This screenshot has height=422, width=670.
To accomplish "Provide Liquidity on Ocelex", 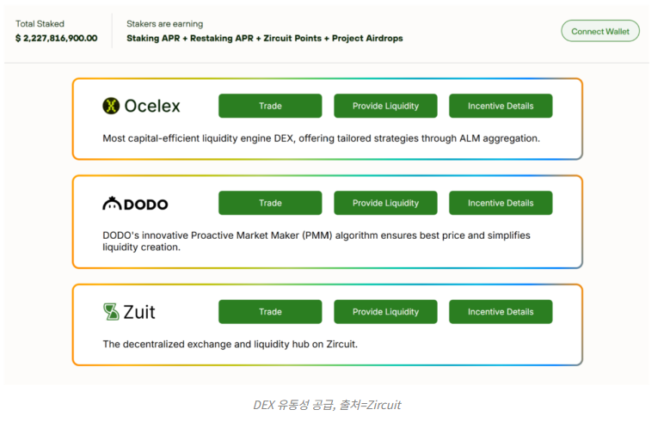I will (385, 107).
